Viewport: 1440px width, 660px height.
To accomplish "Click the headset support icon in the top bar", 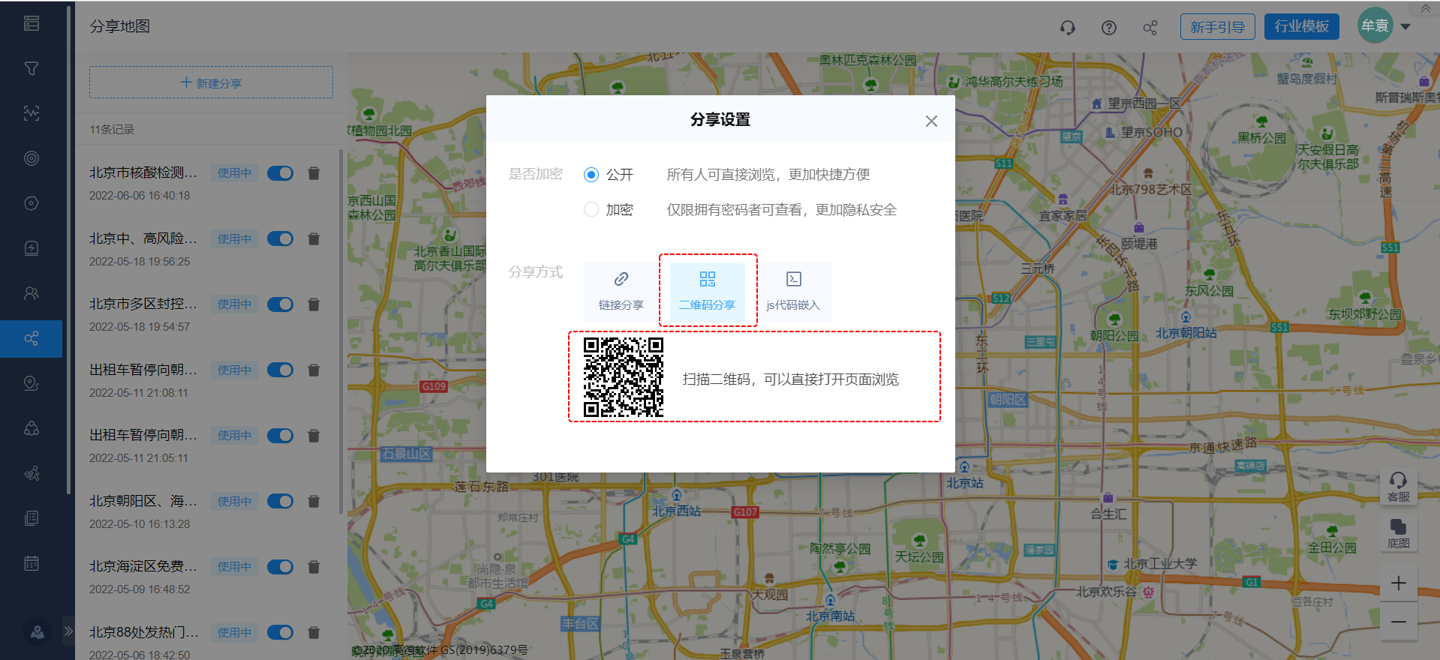I will [1067, 28].
